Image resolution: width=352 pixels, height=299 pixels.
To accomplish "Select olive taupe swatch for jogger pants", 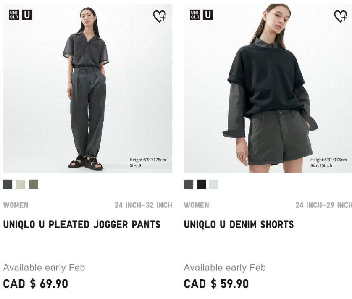I will pyautogui.click(x=33, y=184).
